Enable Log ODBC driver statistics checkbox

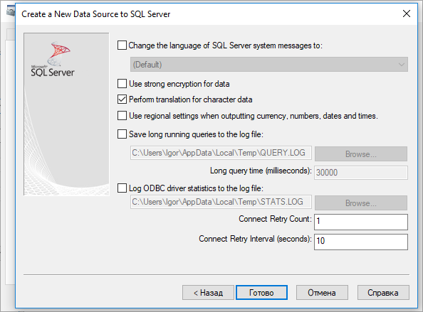click(x=122, y=188)
